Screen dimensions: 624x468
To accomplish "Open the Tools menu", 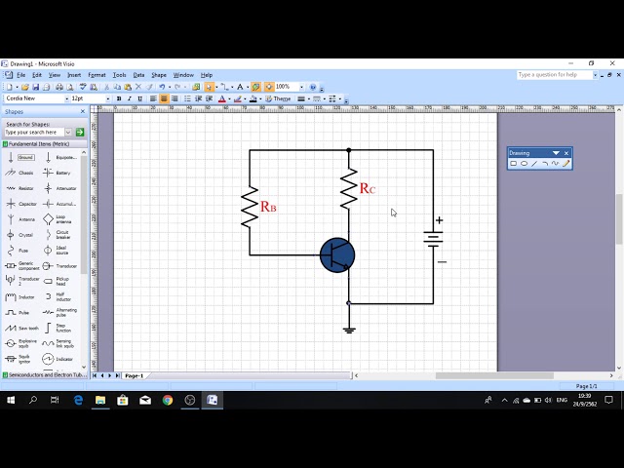I will pyautogui.click(x=119, y=75).
